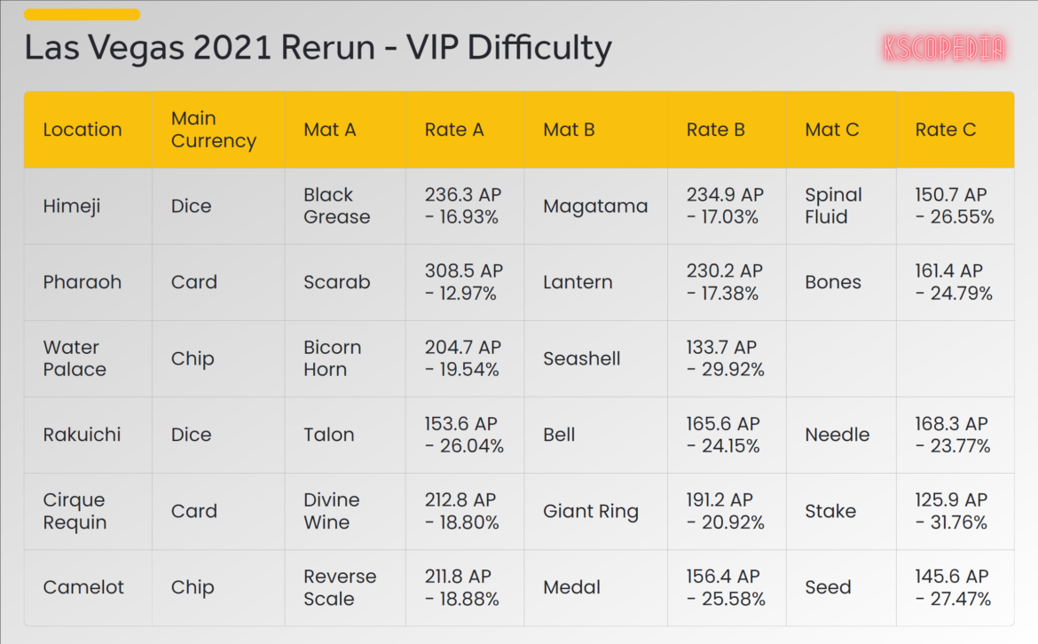Select the Las Vegas 2021 Rerun title
1038x644 pixels.
coord(318,49)
